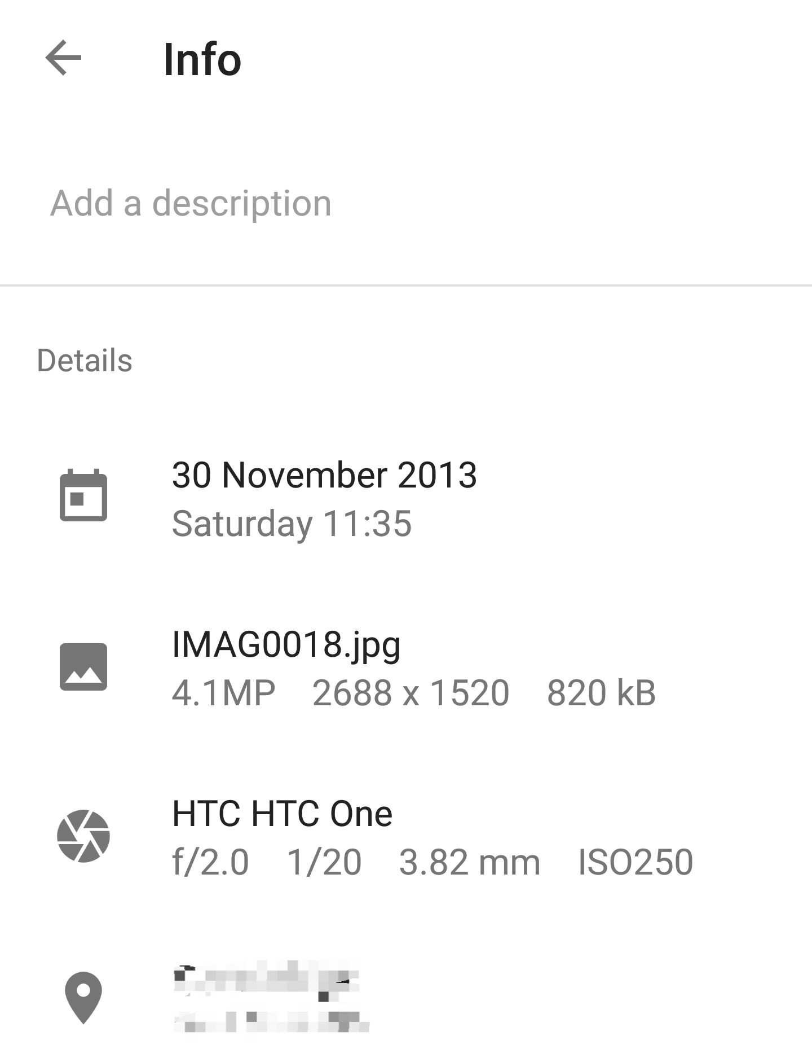Tap the calendar icon beside the date
This screenshot has height=1063, width=812.
point(83,495)
